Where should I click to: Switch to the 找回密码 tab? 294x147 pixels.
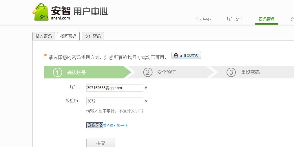pos(68,36)
